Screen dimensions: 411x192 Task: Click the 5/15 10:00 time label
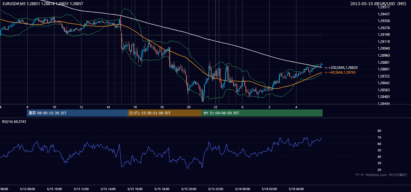54,189
